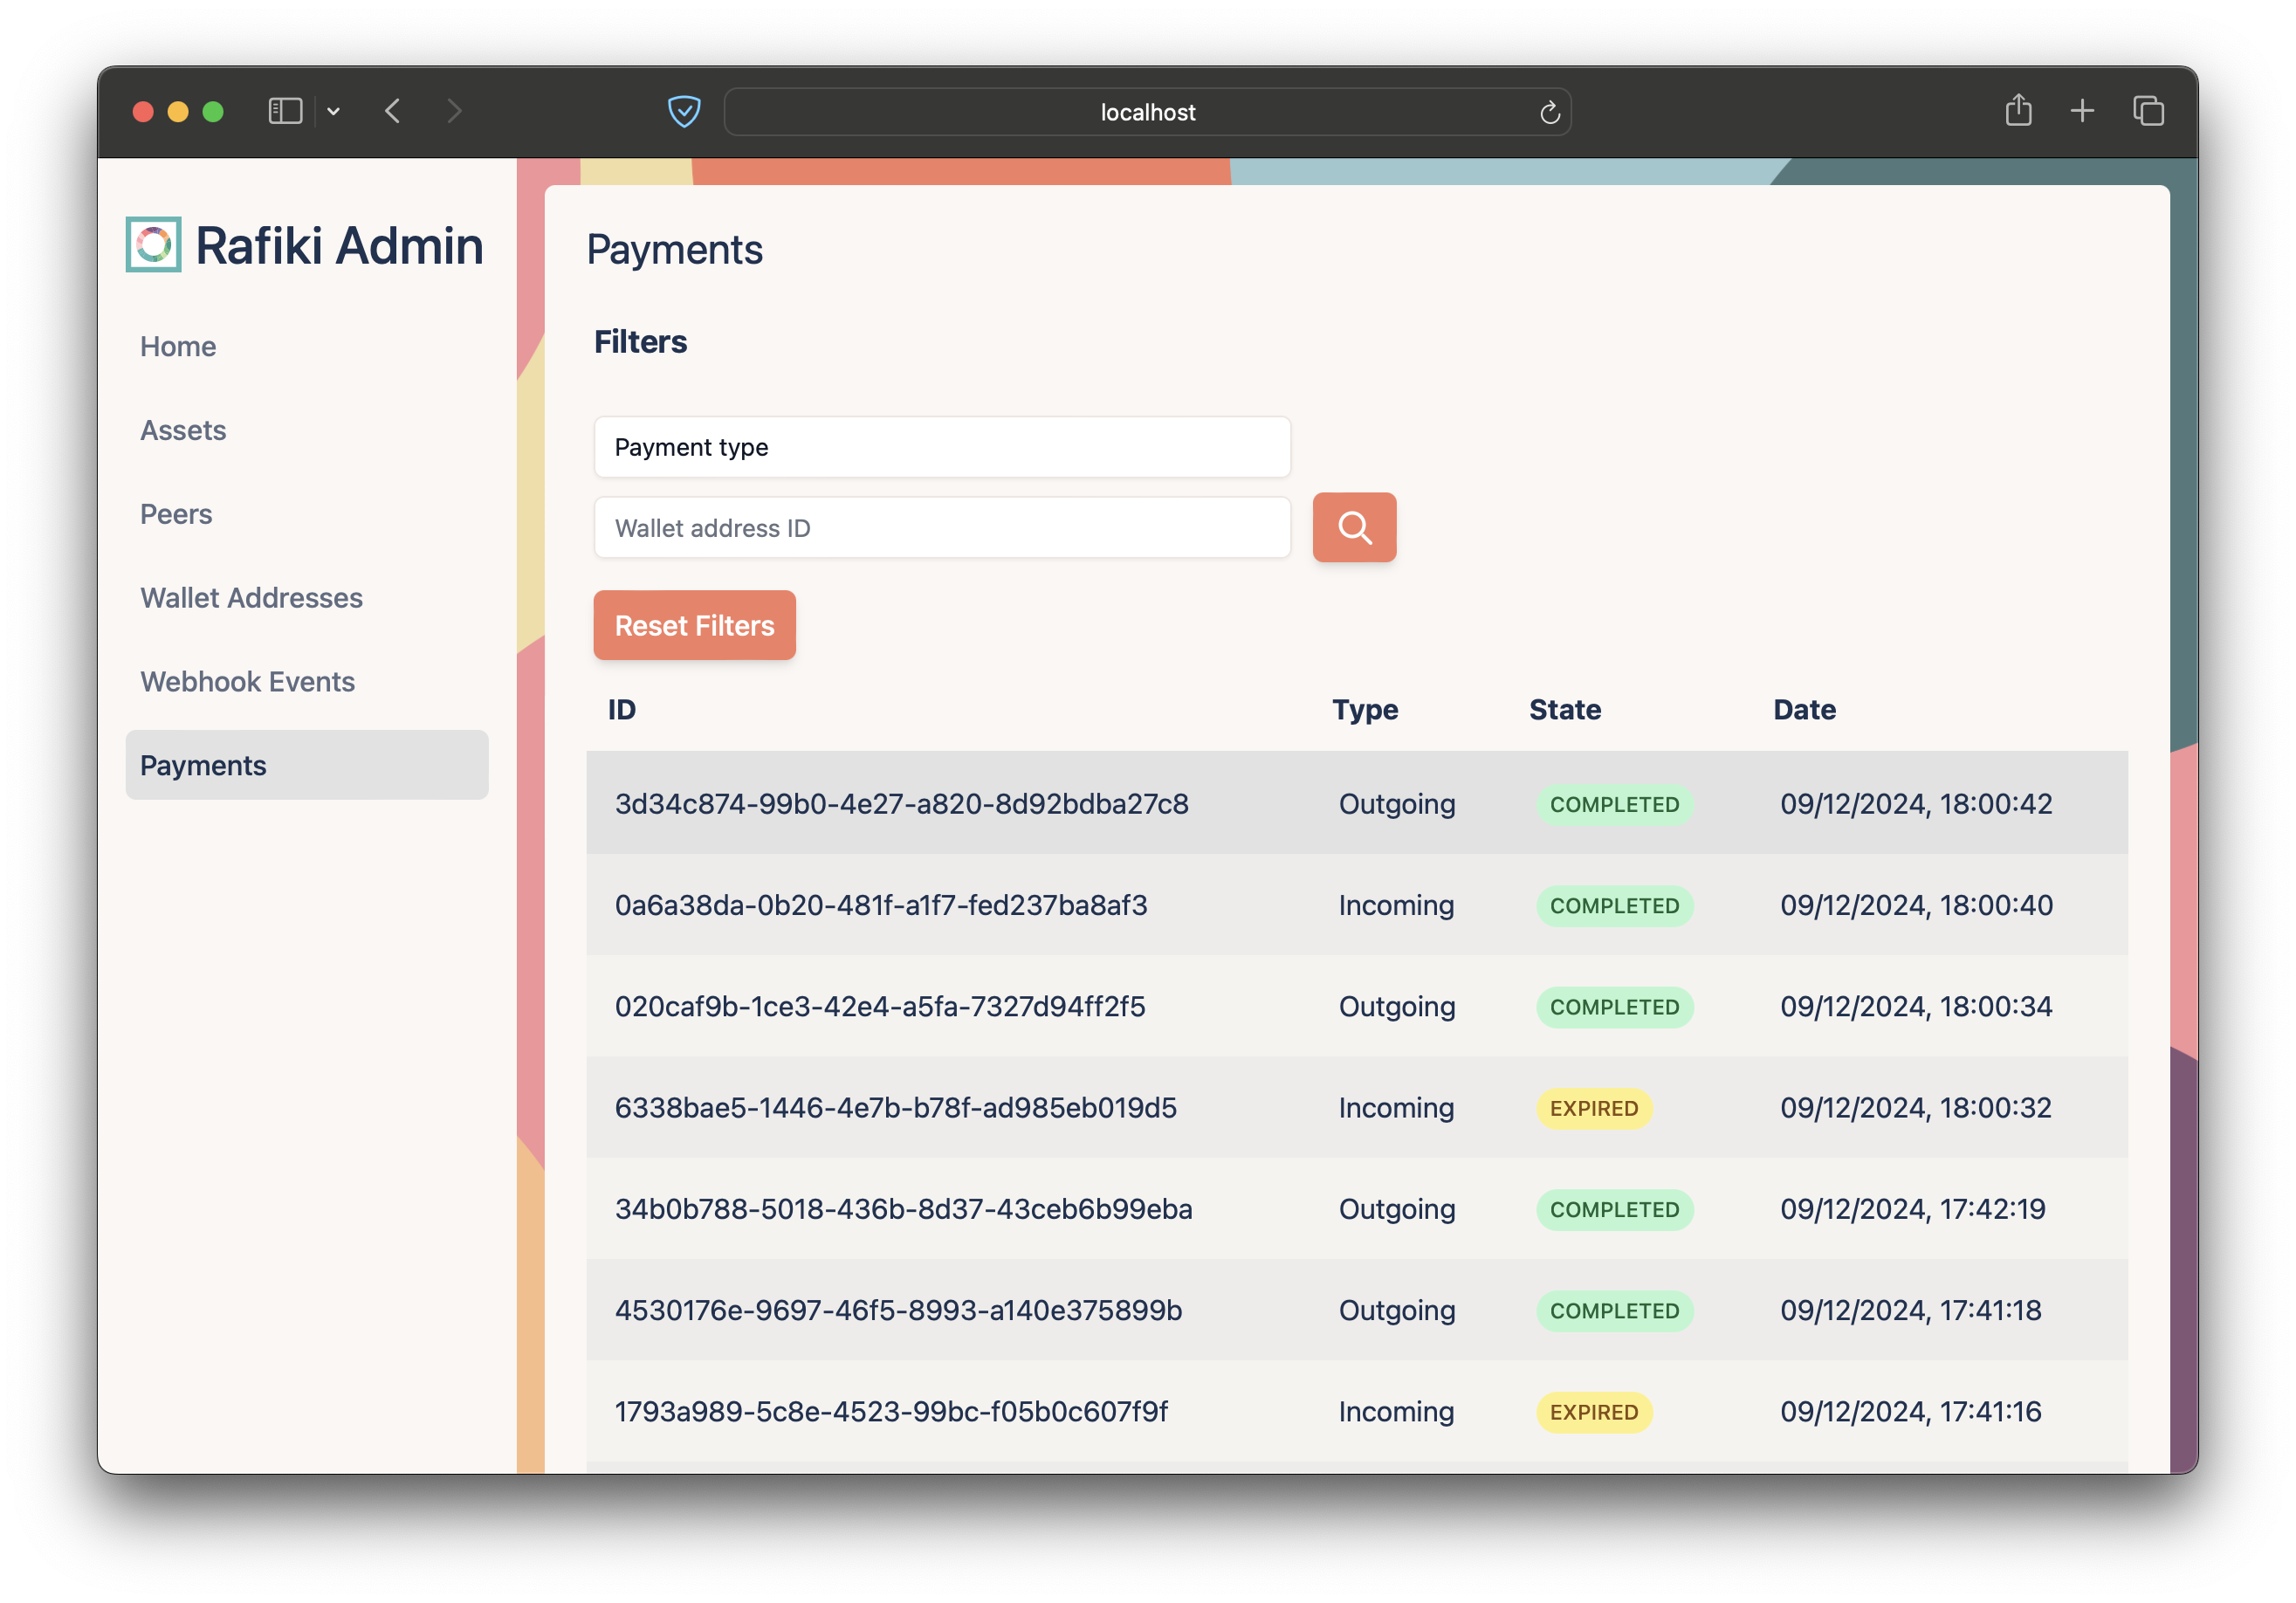Viewport: 2296px width, 1603px height.
Task: Expand the sidebar options chevron
Action: [333, 111]
